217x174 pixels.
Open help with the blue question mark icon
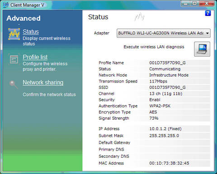click(x=208, y=13)
